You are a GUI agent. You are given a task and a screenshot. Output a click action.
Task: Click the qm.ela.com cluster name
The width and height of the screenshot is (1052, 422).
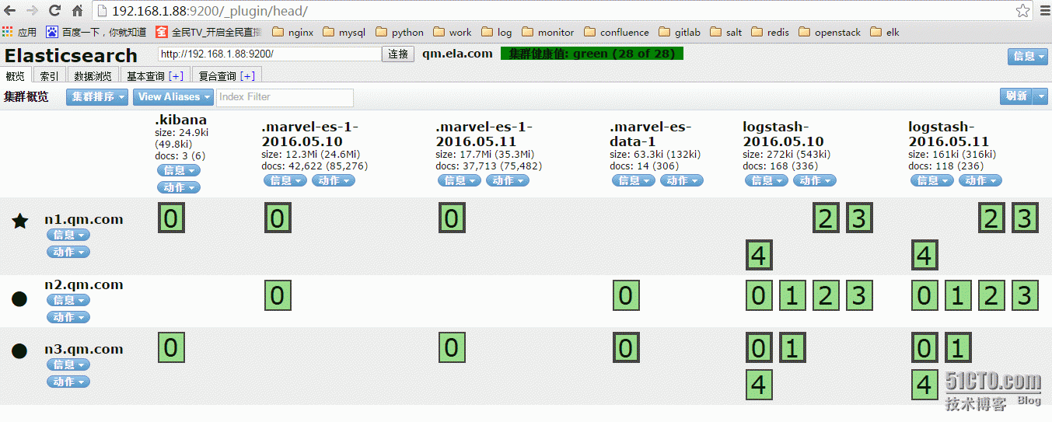(457, 54)
